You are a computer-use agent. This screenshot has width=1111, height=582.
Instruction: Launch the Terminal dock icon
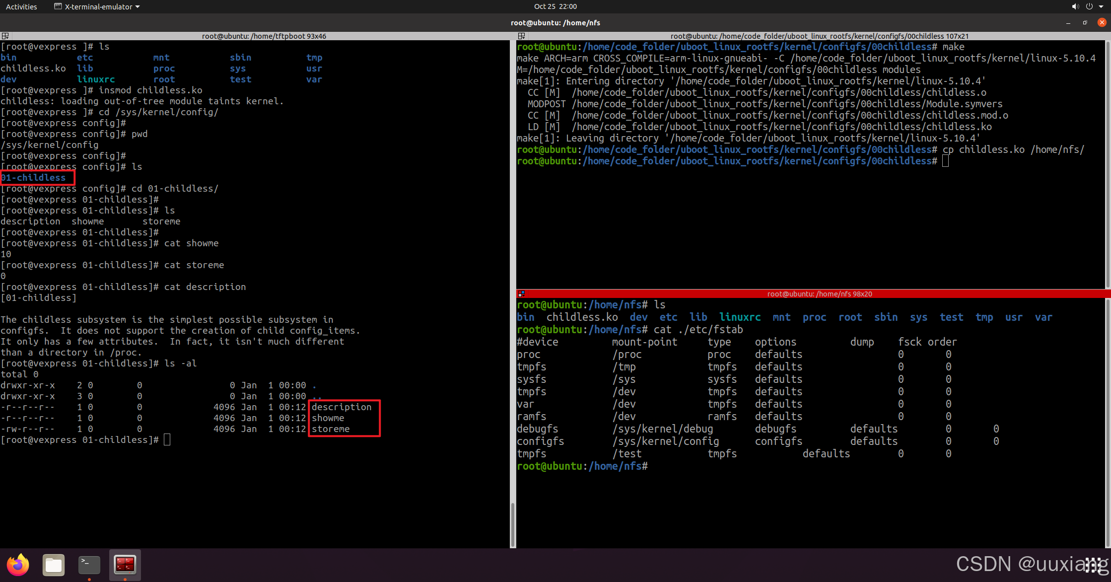click(89, 565)
